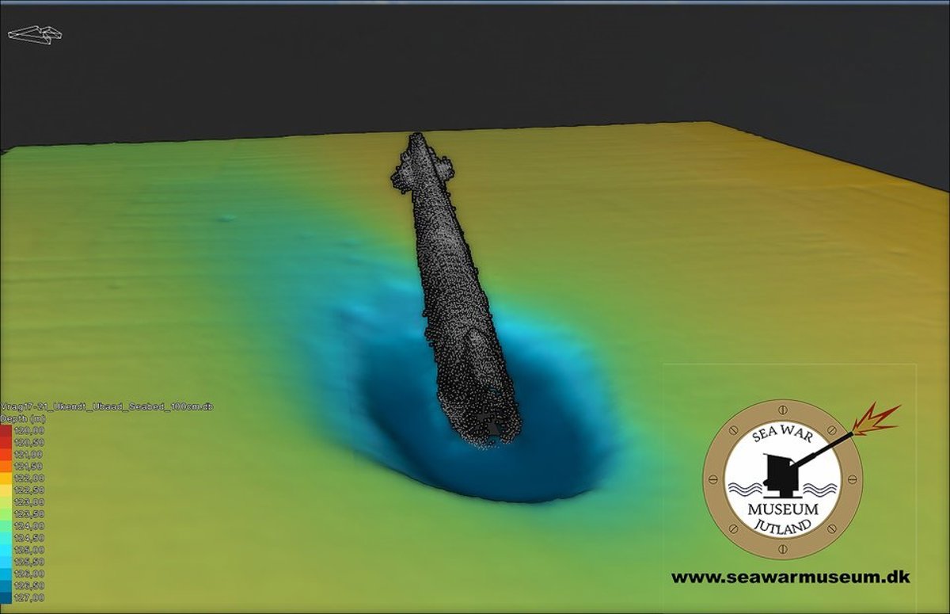Select the 126,00 blue legend swatch
Screen dimensions: 950x614
click(6, 573)
